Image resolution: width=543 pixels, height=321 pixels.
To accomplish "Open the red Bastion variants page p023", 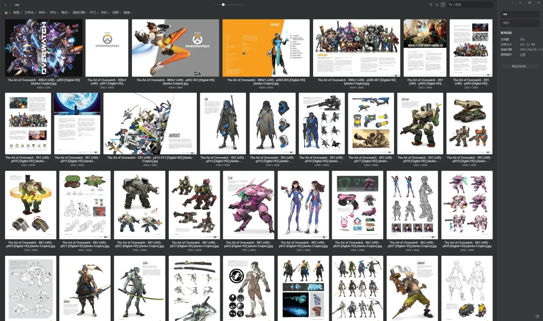I will tap(194, 205).
